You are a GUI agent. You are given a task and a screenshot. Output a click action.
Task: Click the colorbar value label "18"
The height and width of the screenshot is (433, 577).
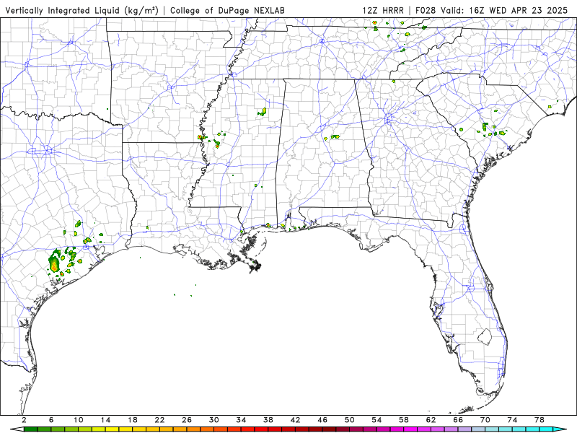(x=133, y=420)
